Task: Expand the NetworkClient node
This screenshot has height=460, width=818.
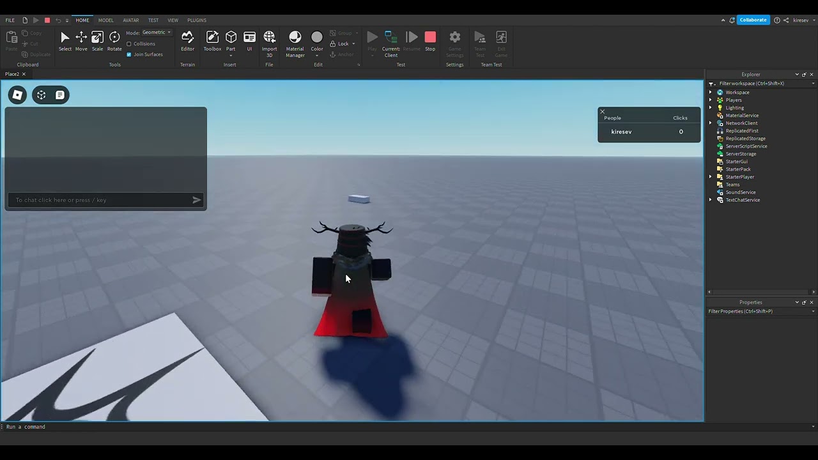Action: tap(711, 123)
